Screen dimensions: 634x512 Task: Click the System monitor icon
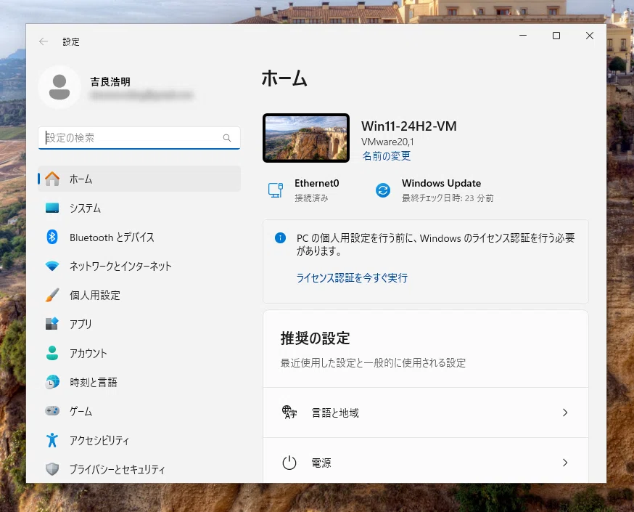pyautogui.click(x=52, y=208)
